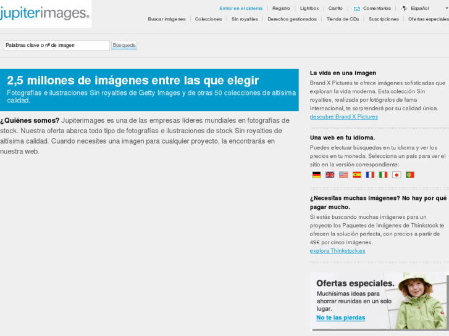Click the keyword search input field
The height and width of the screenshot is (336, 449).
point(57,45)
